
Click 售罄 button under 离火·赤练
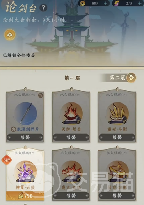(71, 195)
